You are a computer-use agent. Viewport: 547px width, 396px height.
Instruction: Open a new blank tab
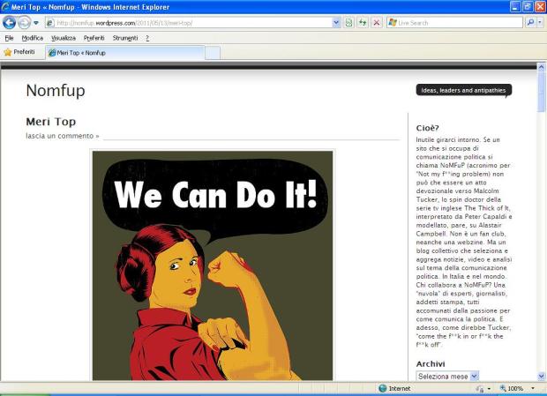213,53
